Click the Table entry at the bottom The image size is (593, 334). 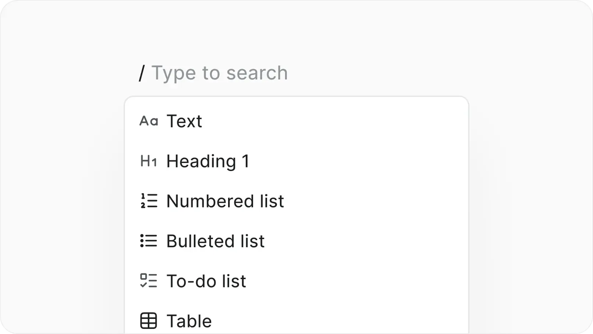pyautogui.click(x=189, y=320)
